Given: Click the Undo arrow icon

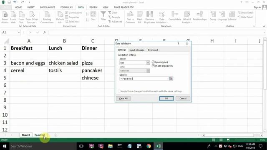Looking at the screenshot, I should click(x=15, y=2).
